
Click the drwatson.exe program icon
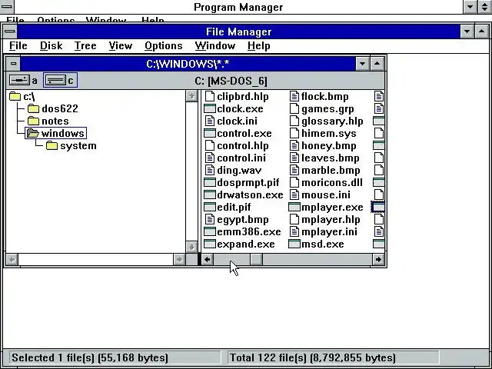click(210, 194)
